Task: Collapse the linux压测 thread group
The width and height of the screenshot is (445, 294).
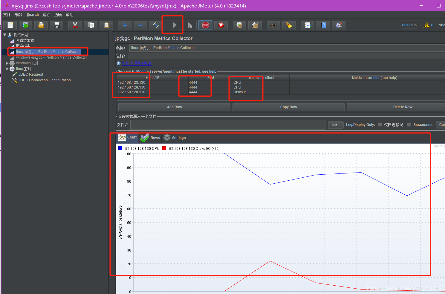Action: pyautogui.click(x=7, y=69)
